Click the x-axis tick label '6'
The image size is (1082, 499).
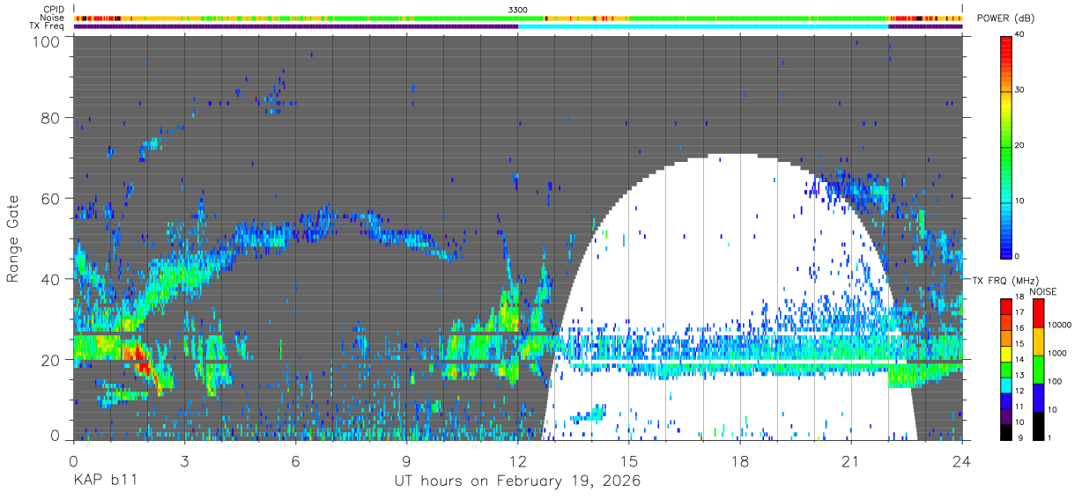295,460
